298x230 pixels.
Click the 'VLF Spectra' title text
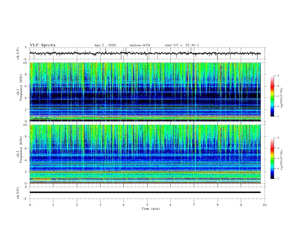point(43,45)
